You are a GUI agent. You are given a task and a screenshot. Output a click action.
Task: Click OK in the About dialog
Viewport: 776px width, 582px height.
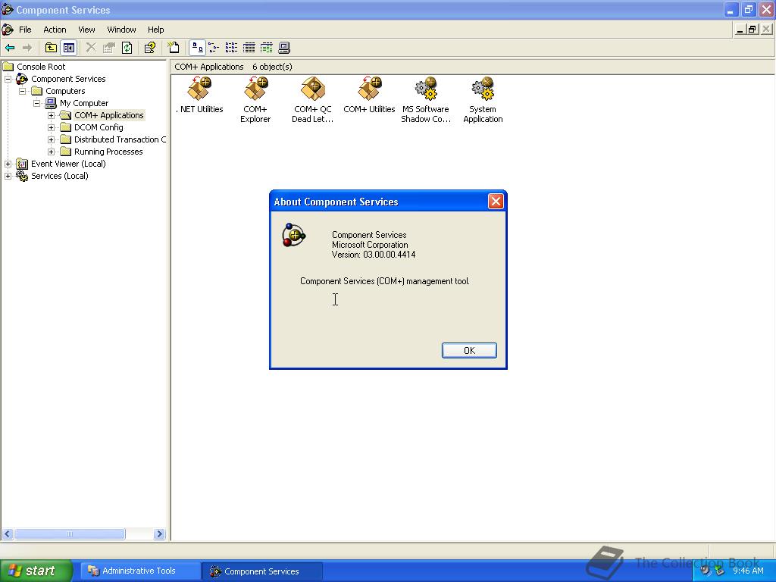click(x=469, y=350)
